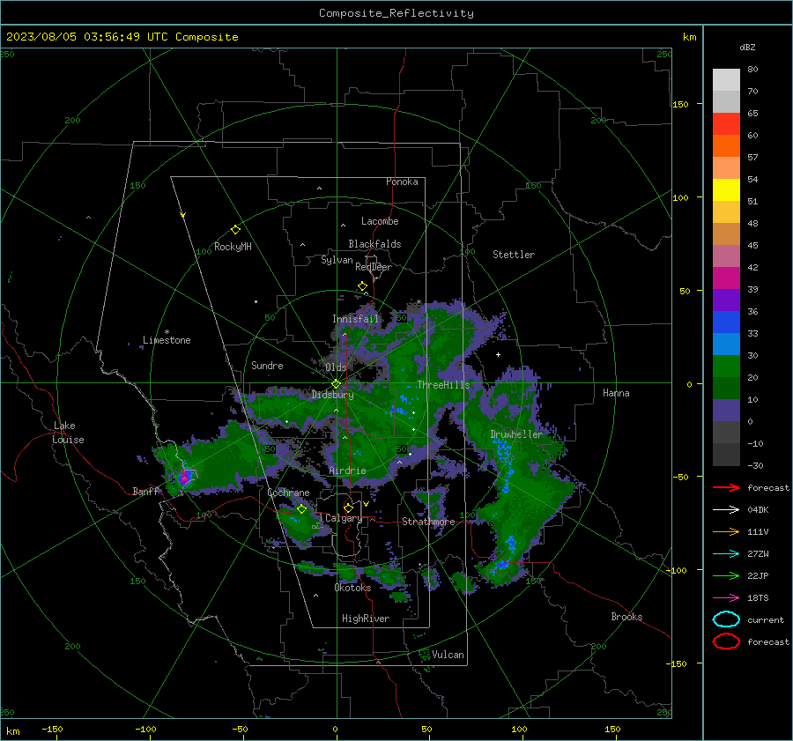793x741 pixels.
Task: Click the Ponoka city label
Action: tap(402, 182)
